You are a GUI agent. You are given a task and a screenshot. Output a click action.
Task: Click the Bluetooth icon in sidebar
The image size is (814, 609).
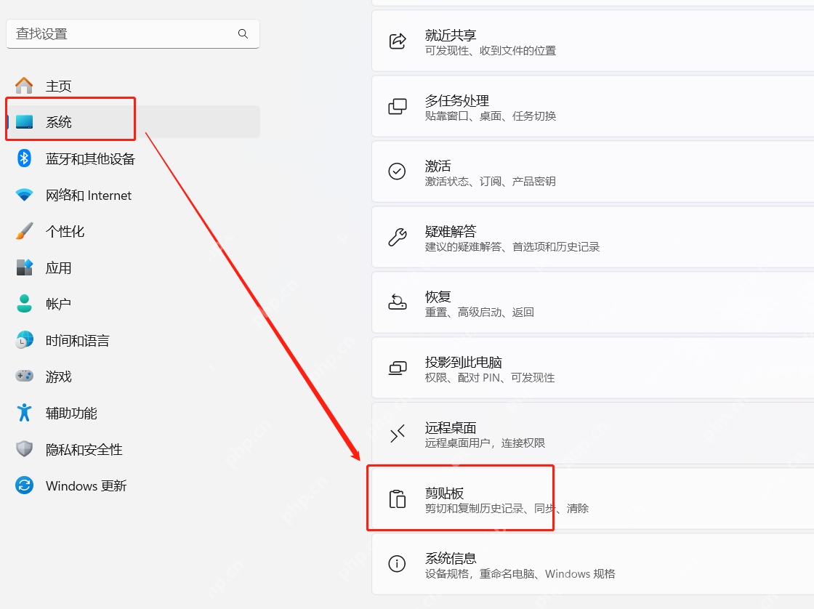[24, 158]
